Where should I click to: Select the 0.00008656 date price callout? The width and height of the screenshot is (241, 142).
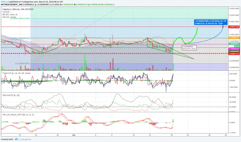pos(189,48)
